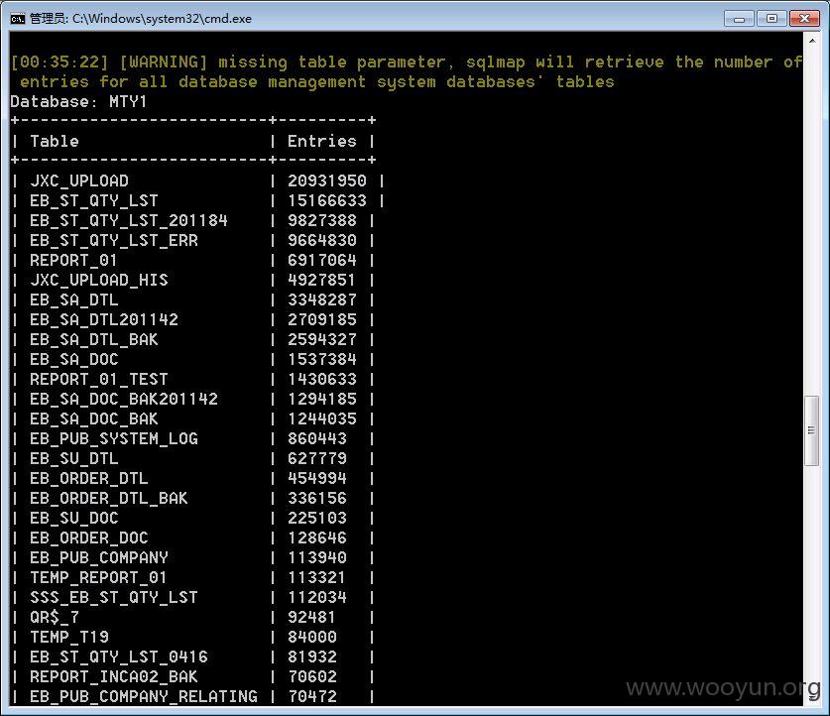Maximize the cmd.exe window
Image resolution: width=830 pixels, height=716 pixels.
coord(771,19)
